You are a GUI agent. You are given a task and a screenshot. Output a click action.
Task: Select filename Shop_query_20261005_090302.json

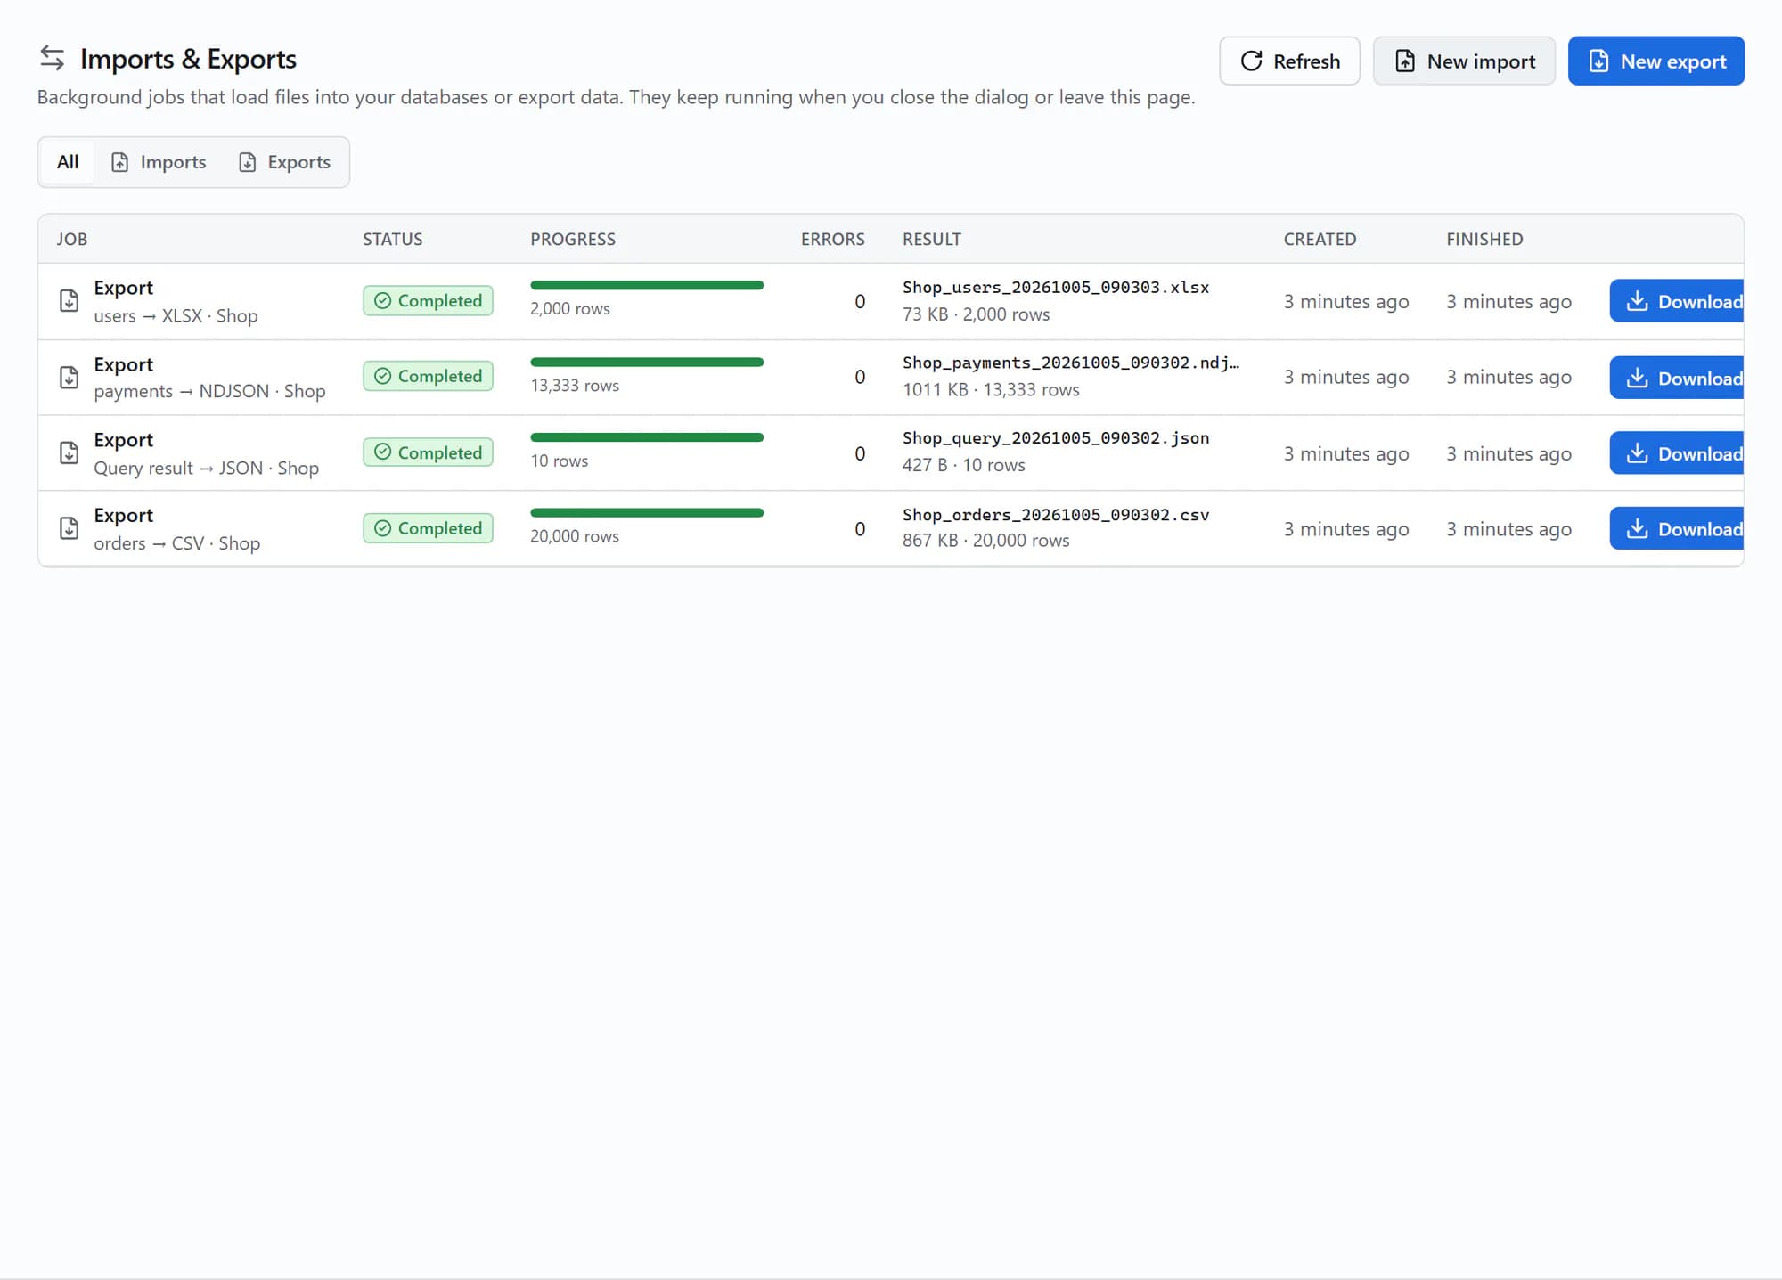pos(1056,437)
